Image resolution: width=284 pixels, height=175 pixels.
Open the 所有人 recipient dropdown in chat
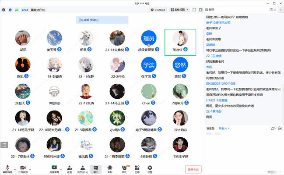[x=224, y=129]
